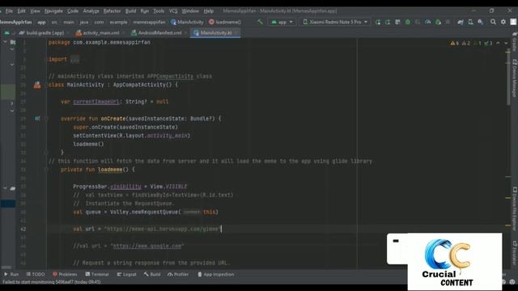The image size is (518, 291).
Task: Click the loadmeme function name declaration
Action: [110, 170]
